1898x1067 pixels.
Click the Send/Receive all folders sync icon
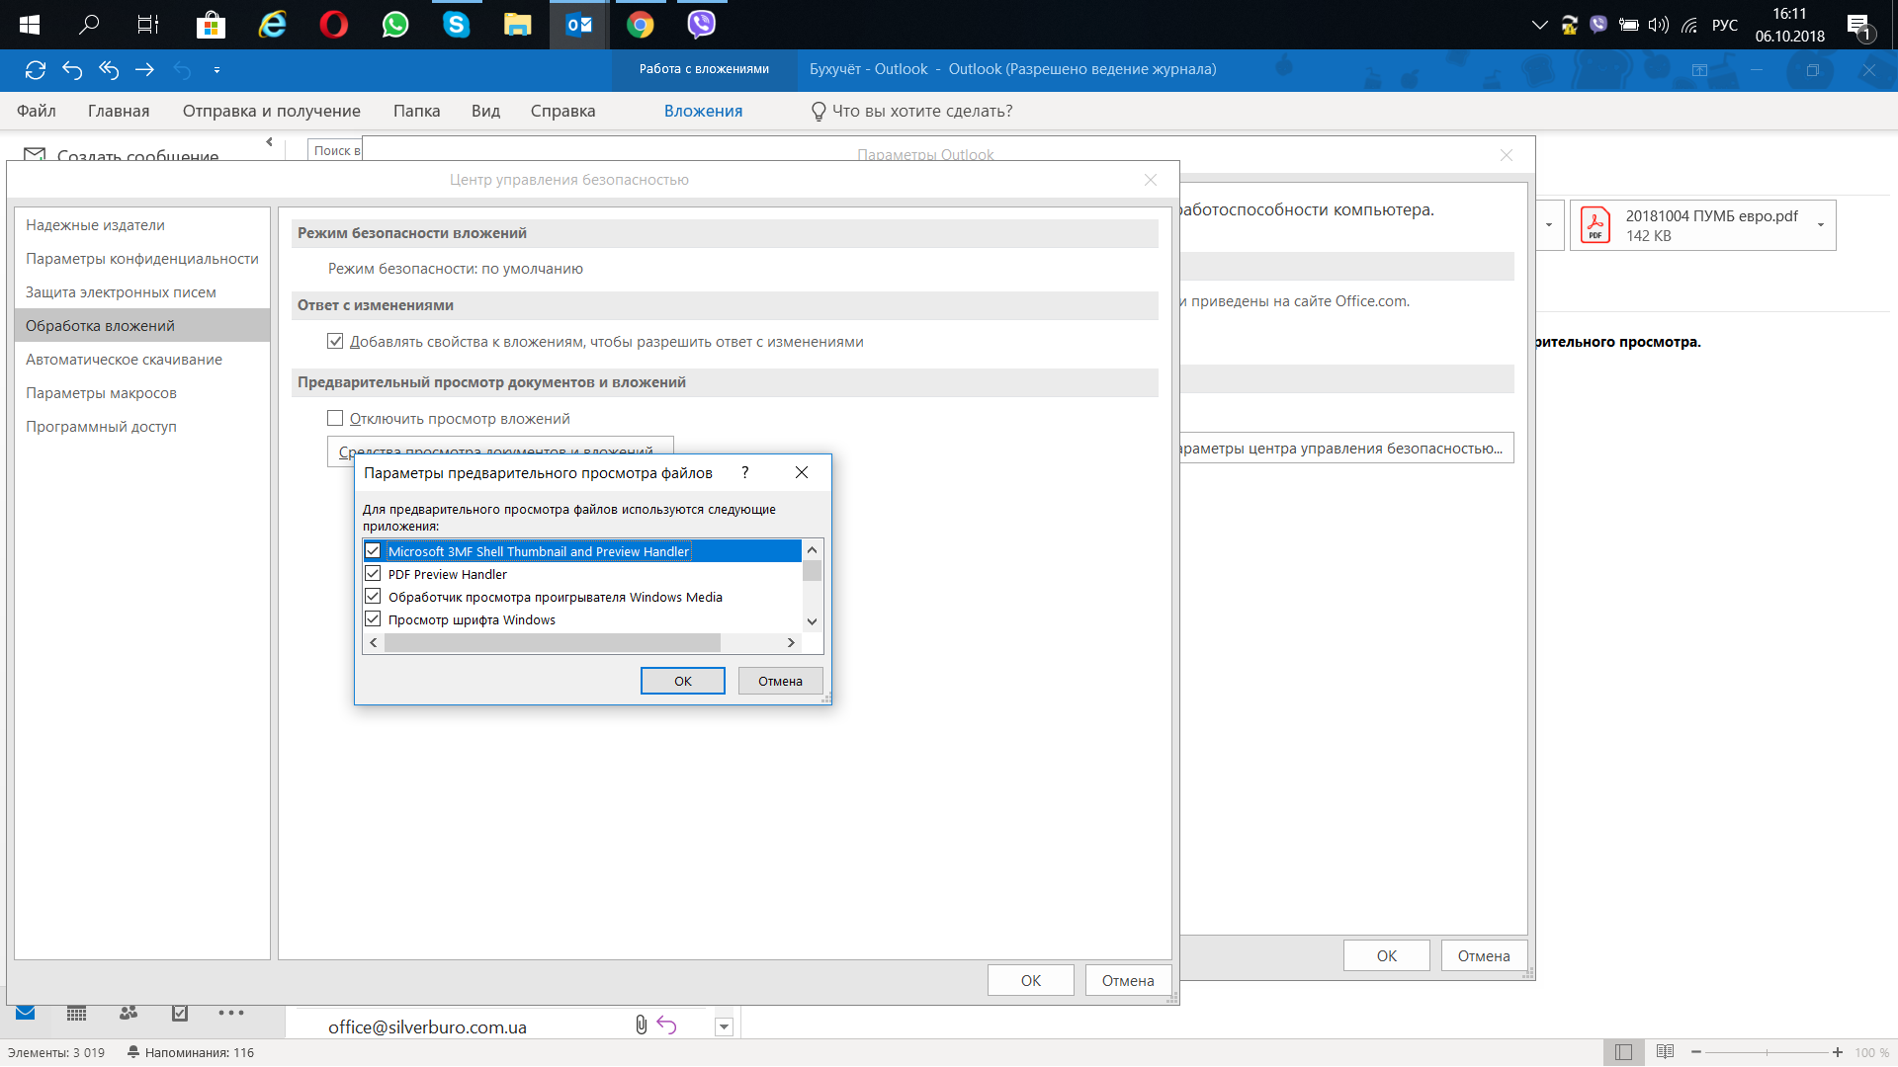point(36,70)
